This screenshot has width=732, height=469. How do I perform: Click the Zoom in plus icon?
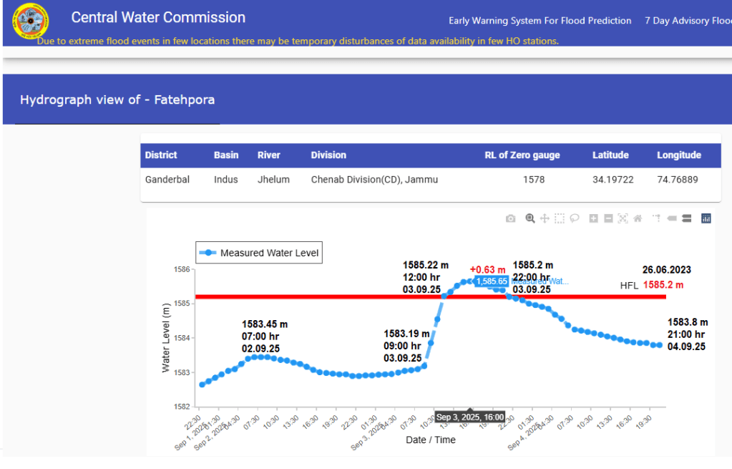tap(593, 218)
